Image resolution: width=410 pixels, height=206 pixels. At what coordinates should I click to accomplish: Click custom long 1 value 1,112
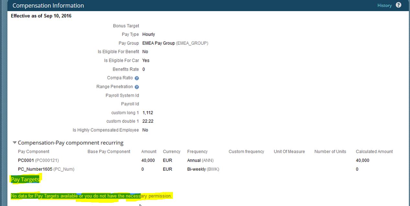(x=148, y=113)
